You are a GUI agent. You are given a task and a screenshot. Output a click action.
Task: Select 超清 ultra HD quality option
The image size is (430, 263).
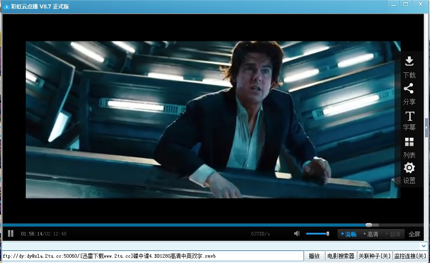coord(394,234)
